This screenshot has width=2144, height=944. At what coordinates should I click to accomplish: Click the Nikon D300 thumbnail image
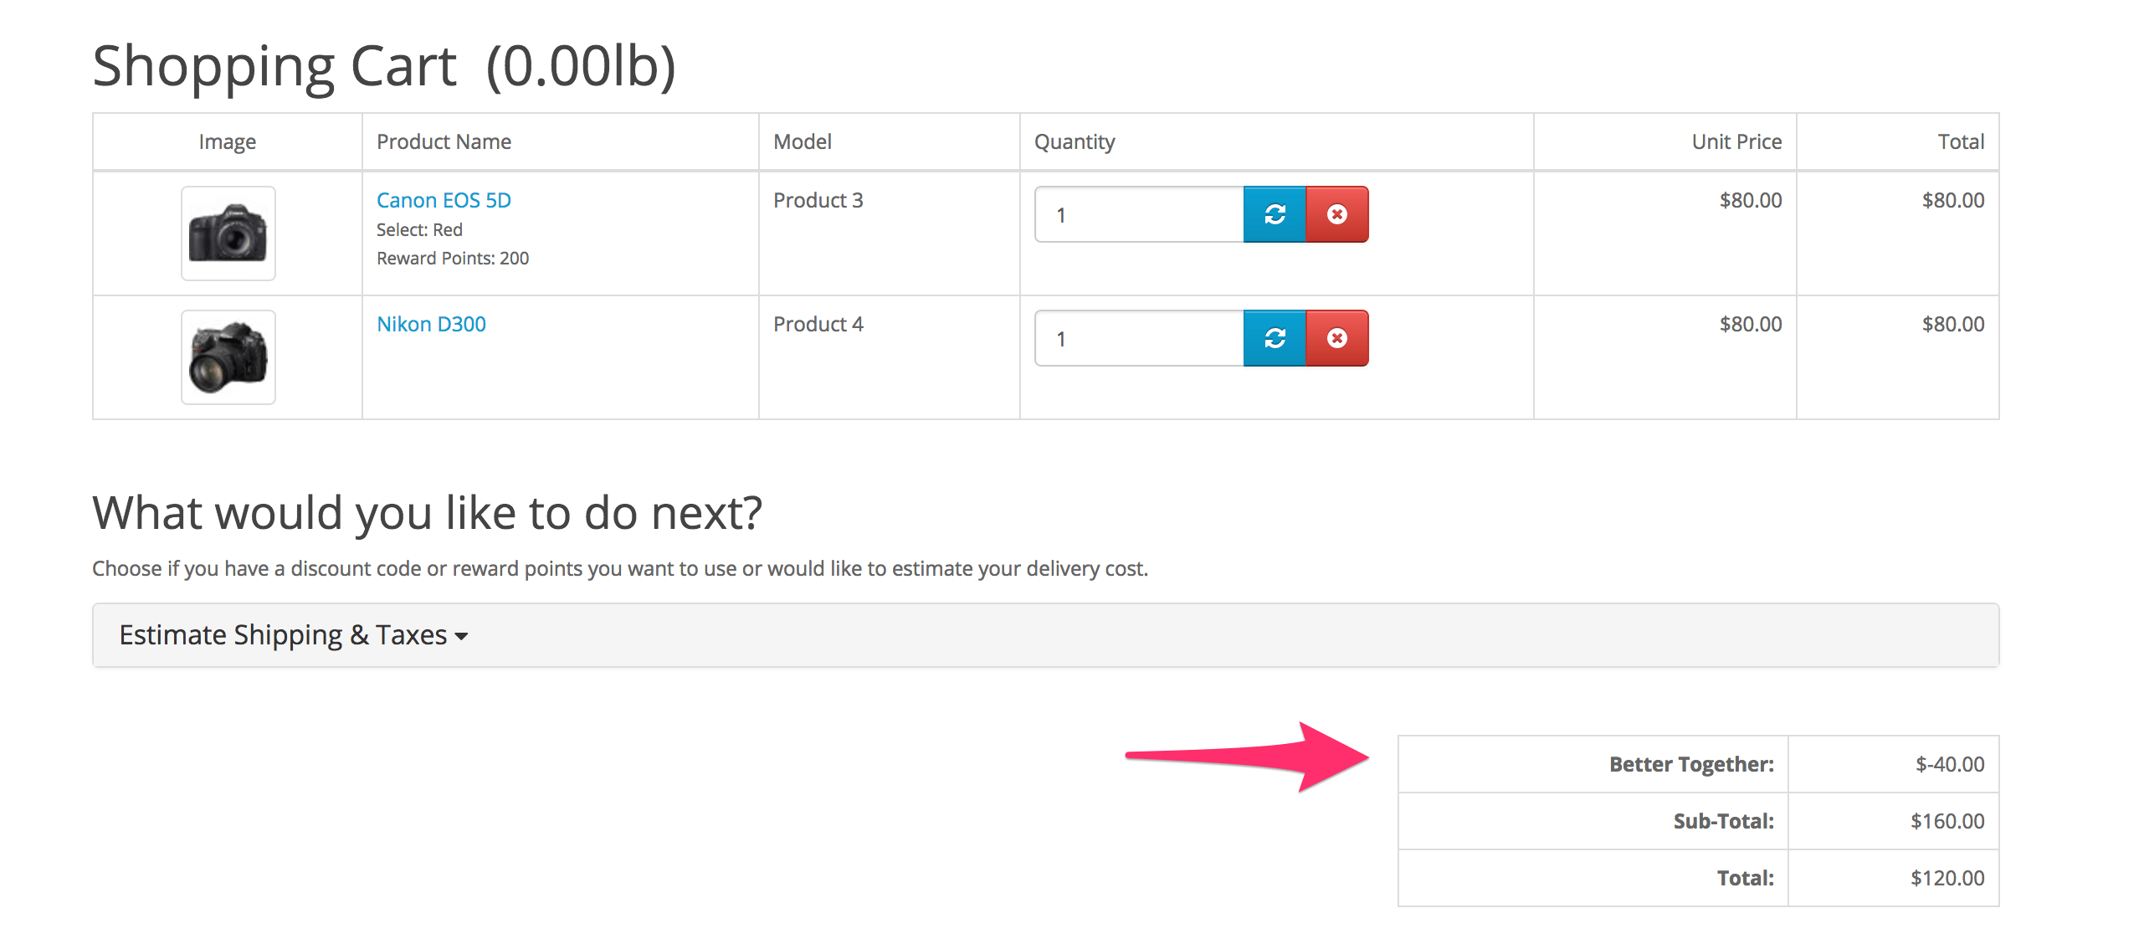coord(228,357)
